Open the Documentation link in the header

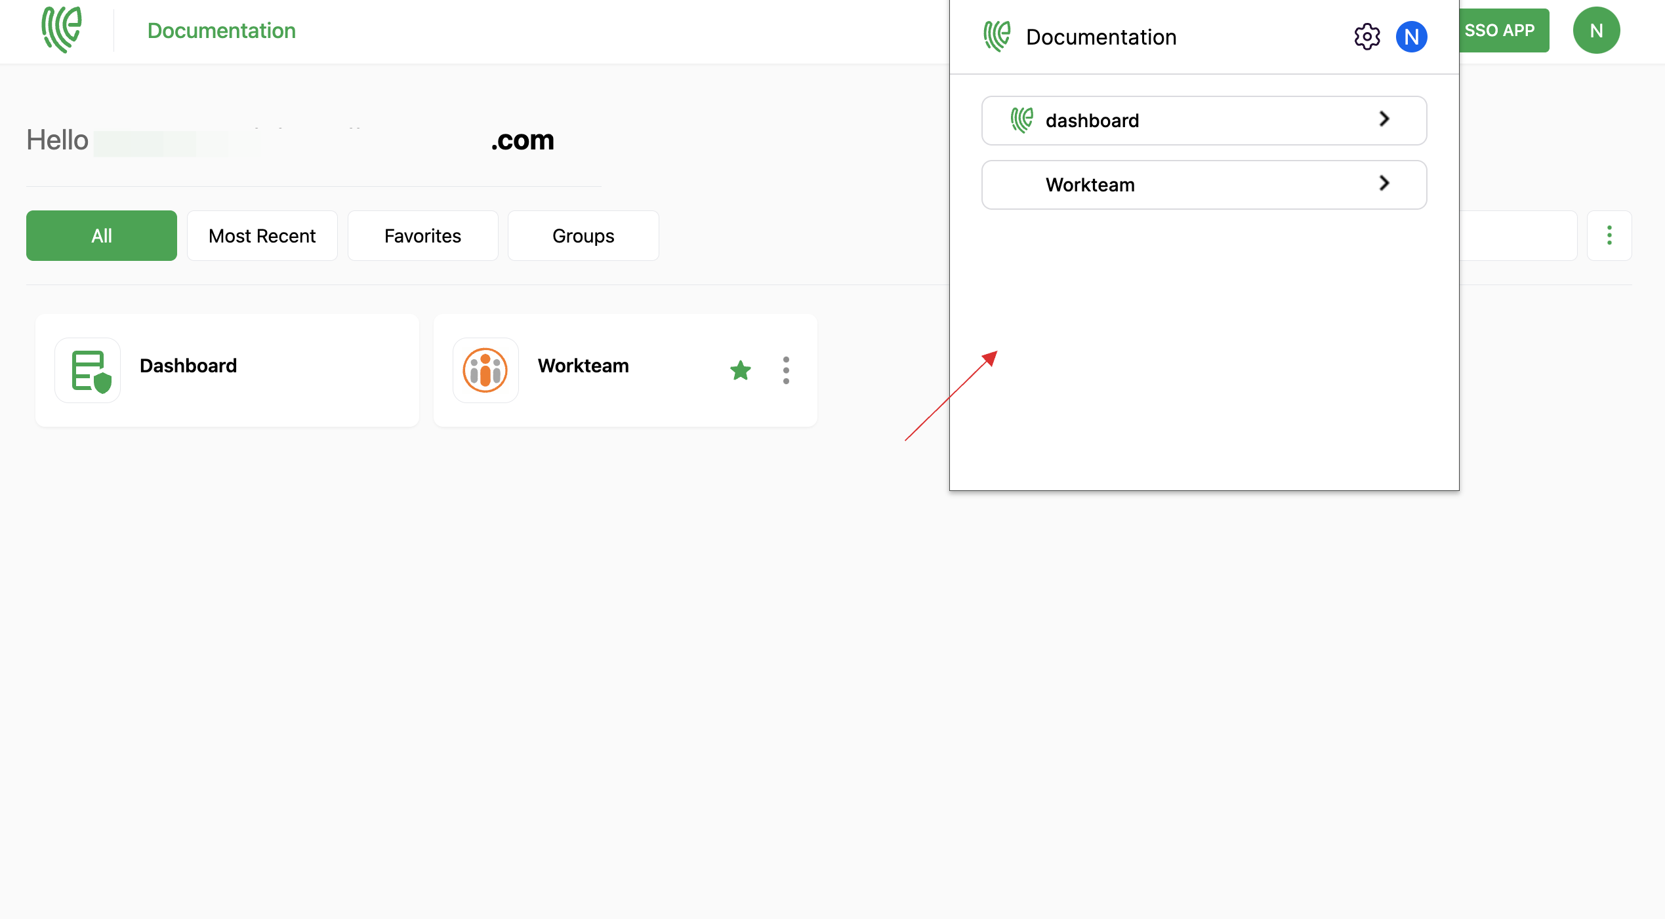click(x=222, y=31)
